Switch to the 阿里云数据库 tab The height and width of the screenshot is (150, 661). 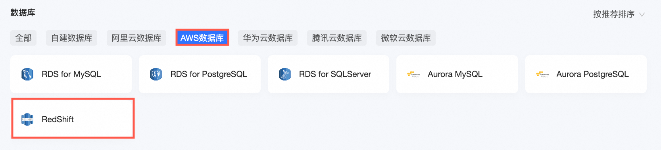pos(136,38)
